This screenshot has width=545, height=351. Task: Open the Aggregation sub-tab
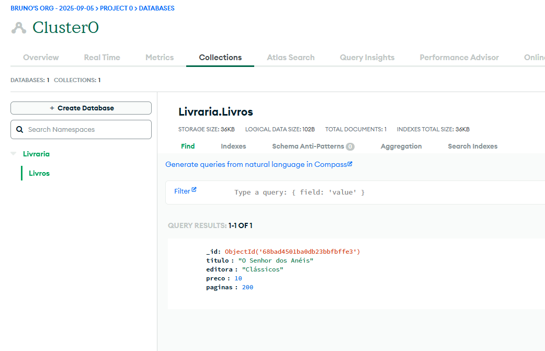coord(401,146)
